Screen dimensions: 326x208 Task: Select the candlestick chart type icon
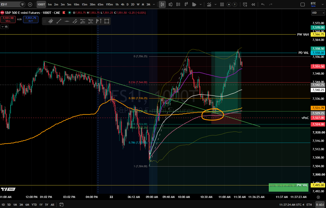point(162,4)
